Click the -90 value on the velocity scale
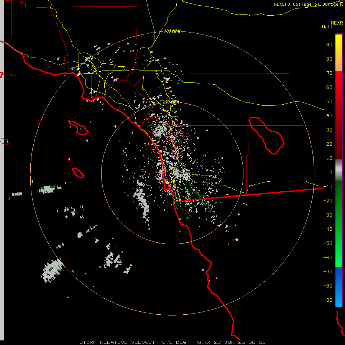This screenshot has height=345, width=345. (x=328, y=300)
